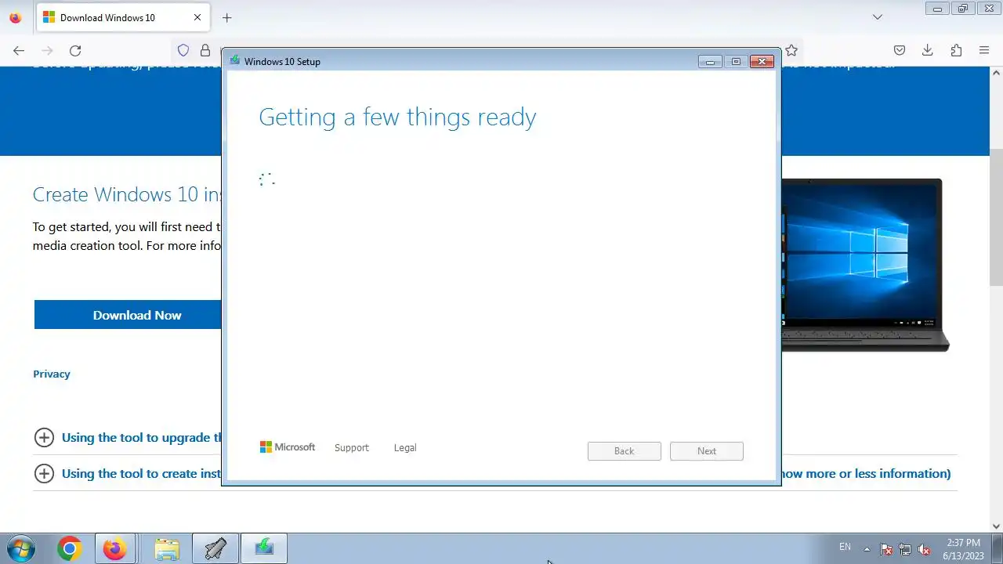Open the Pocket save icon
Screen dimensions: 1003x564
pos(900,50)
